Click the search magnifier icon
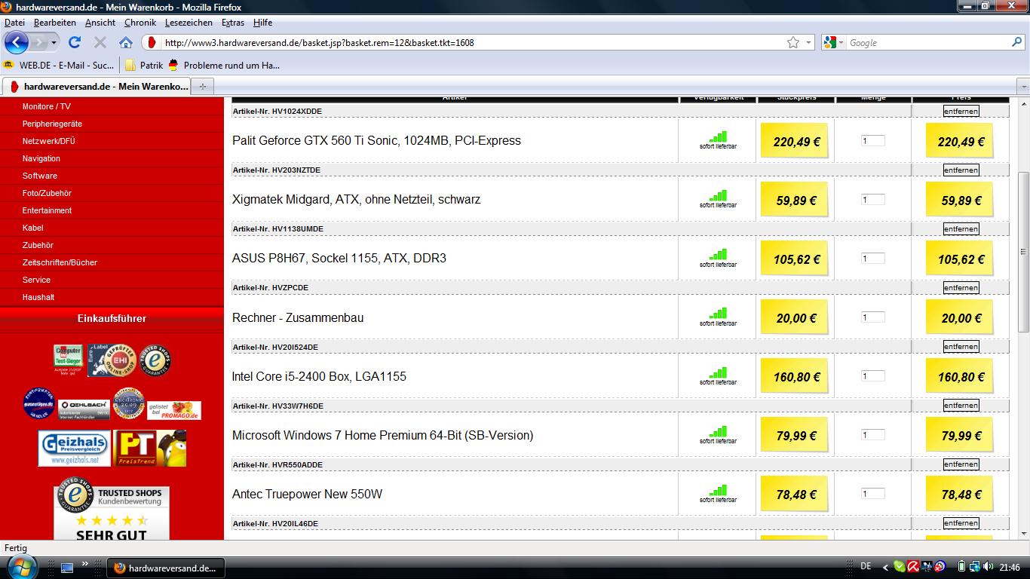 click(1016, 42)
